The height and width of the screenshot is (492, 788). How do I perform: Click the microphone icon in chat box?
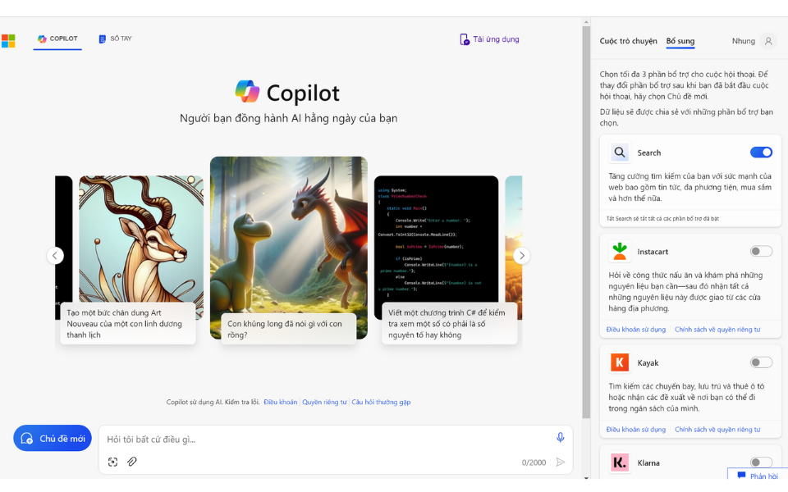(x=561, y=438)
